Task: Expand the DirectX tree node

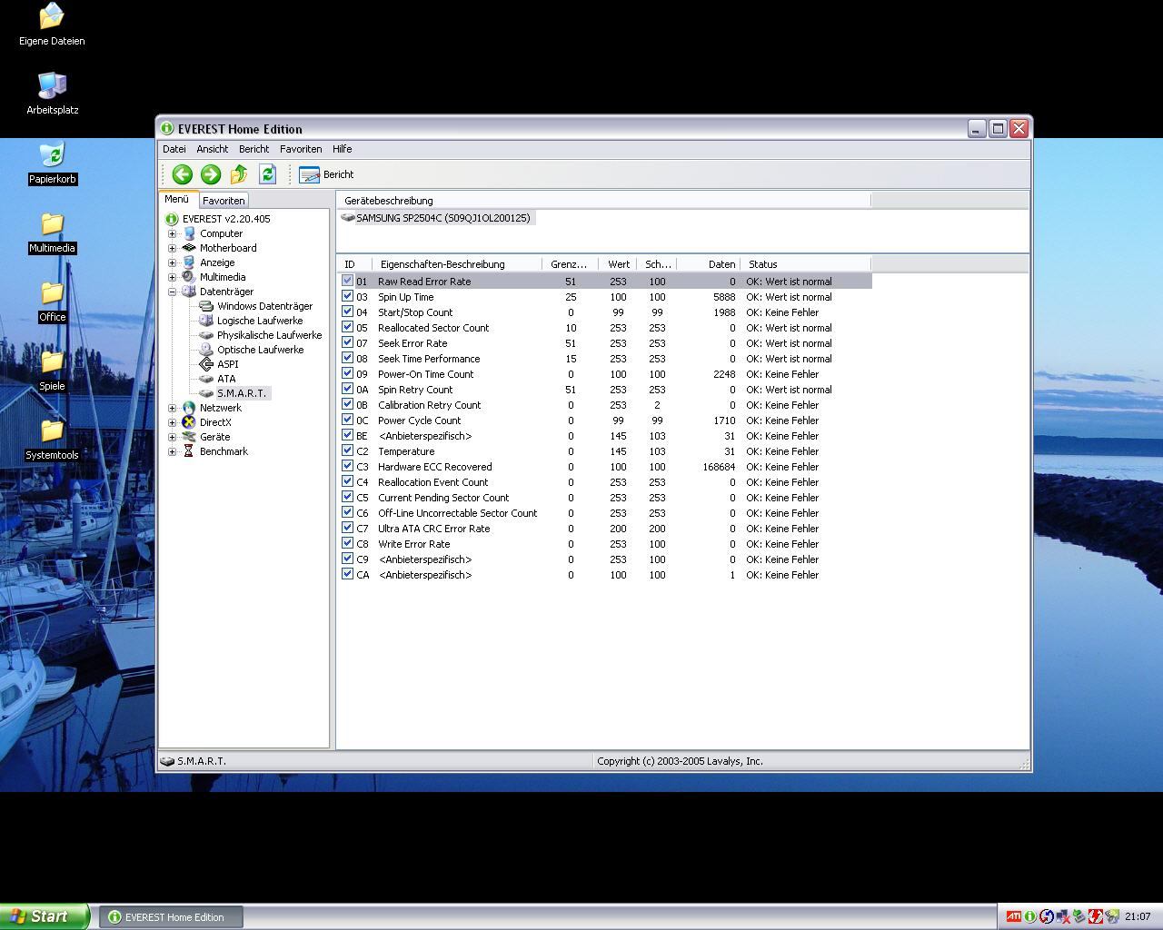Action: coord(172,422)
